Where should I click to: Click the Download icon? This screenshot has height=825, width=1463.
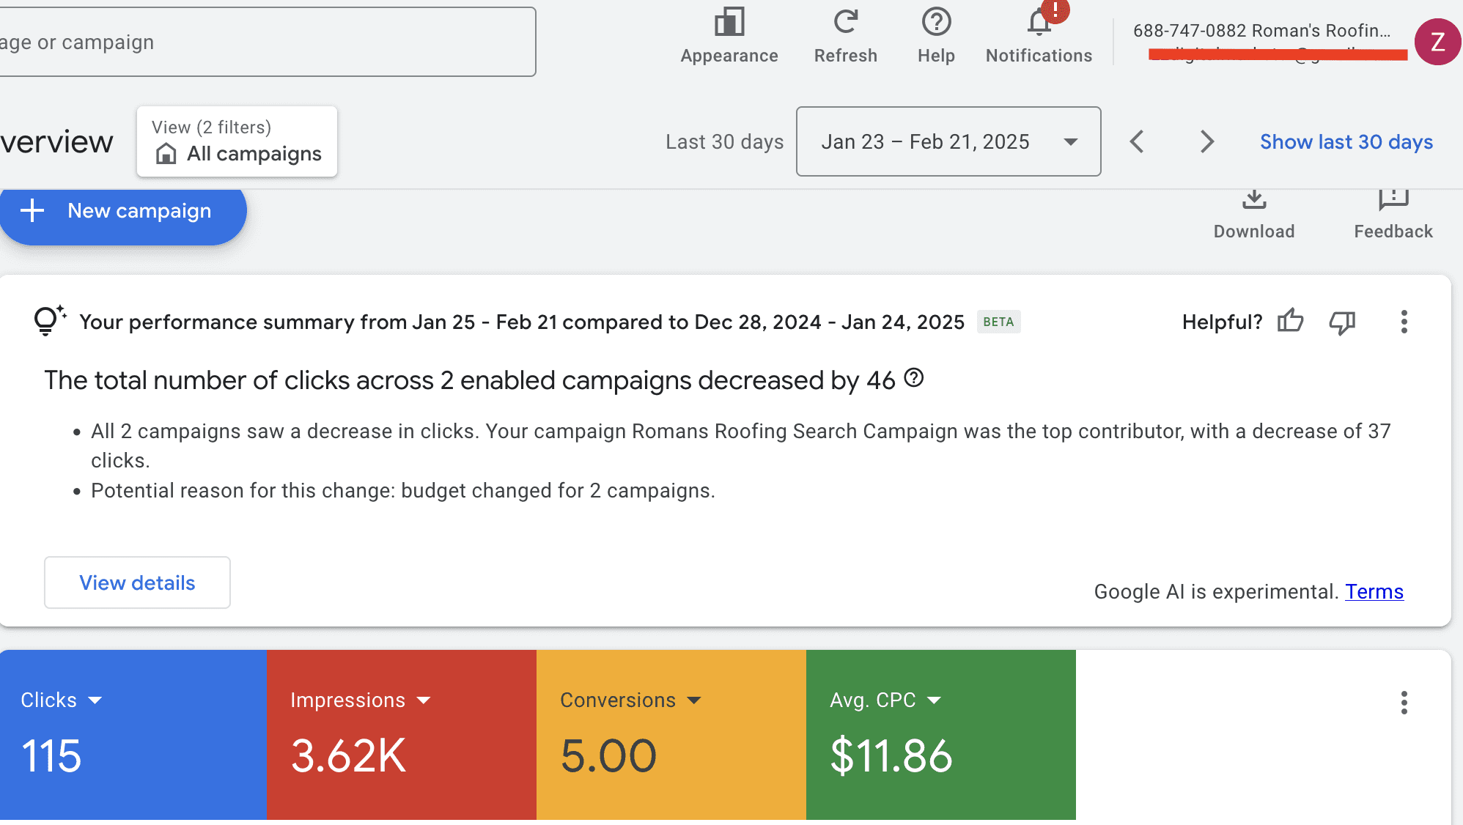(1254, 199)
